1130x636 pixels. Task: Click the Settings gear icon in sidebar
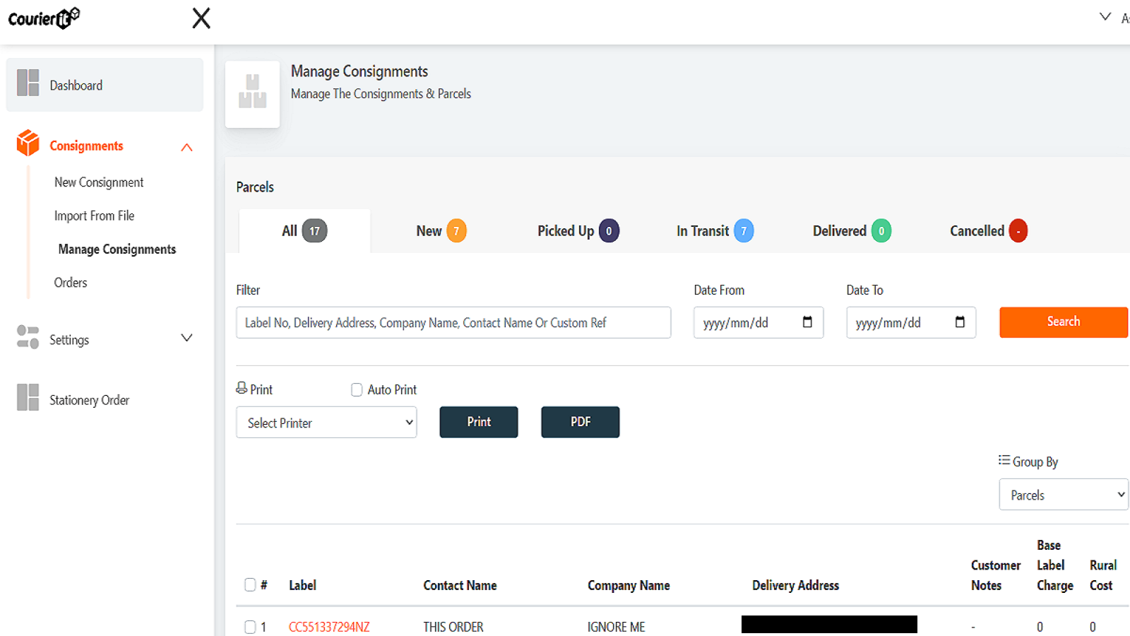point(27,338)
